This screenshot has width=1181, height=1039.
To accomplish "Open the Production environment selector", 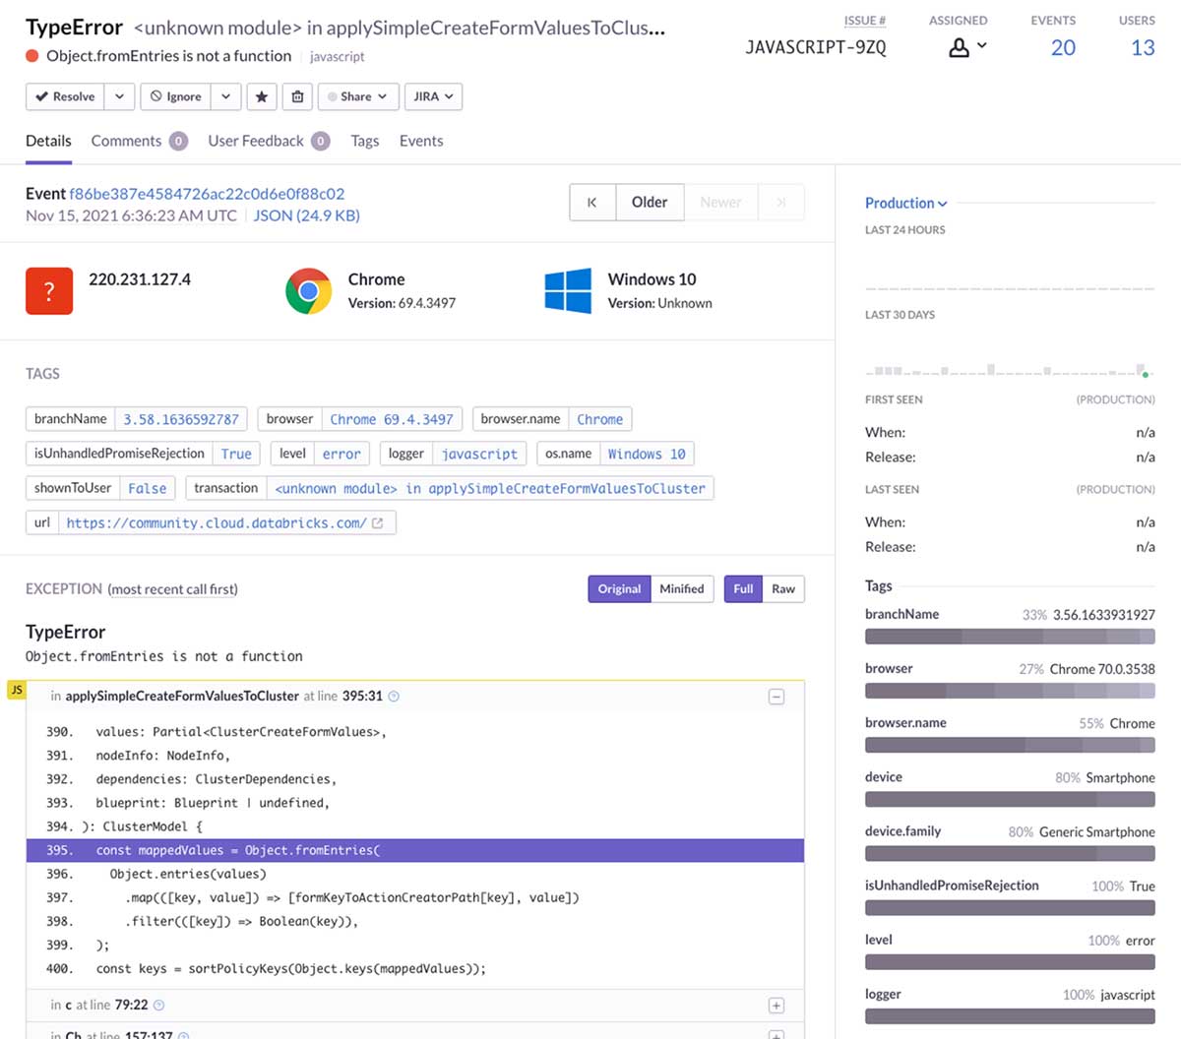I will [904, 203].
